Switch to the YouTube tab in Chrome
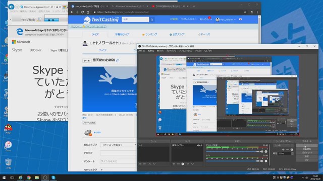323x181 pixels. [x=170, y=7]
